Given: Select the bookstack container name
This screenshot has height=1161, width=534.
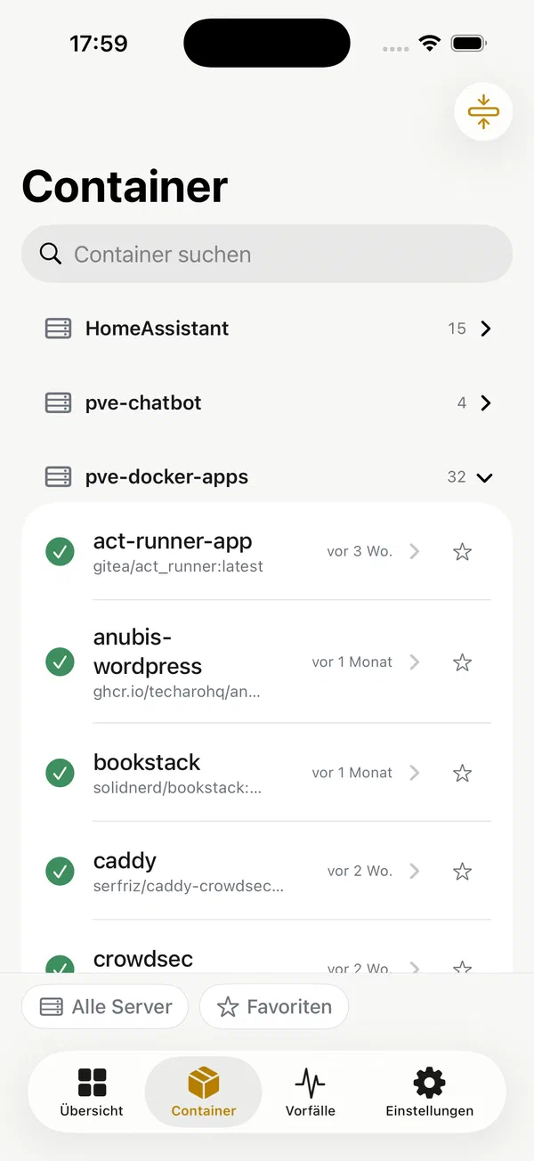Looking at the screenshot, I should [x=147, y=762].
